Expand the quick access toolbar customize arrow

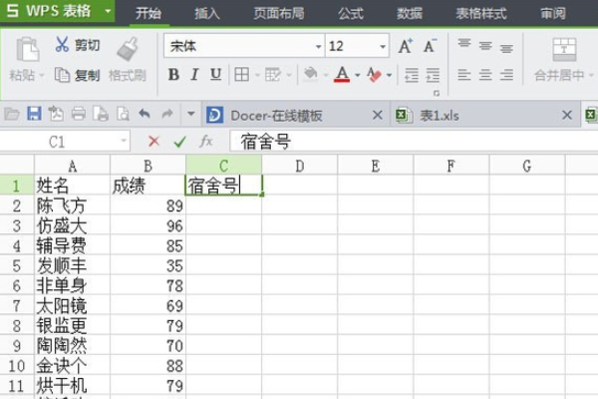coord(191,114)
